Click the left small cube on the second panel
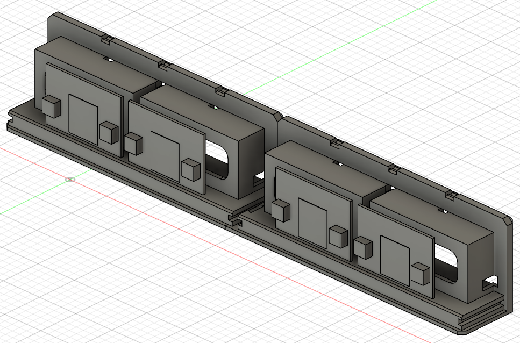The image size is (520, 343). click(133, 144)
